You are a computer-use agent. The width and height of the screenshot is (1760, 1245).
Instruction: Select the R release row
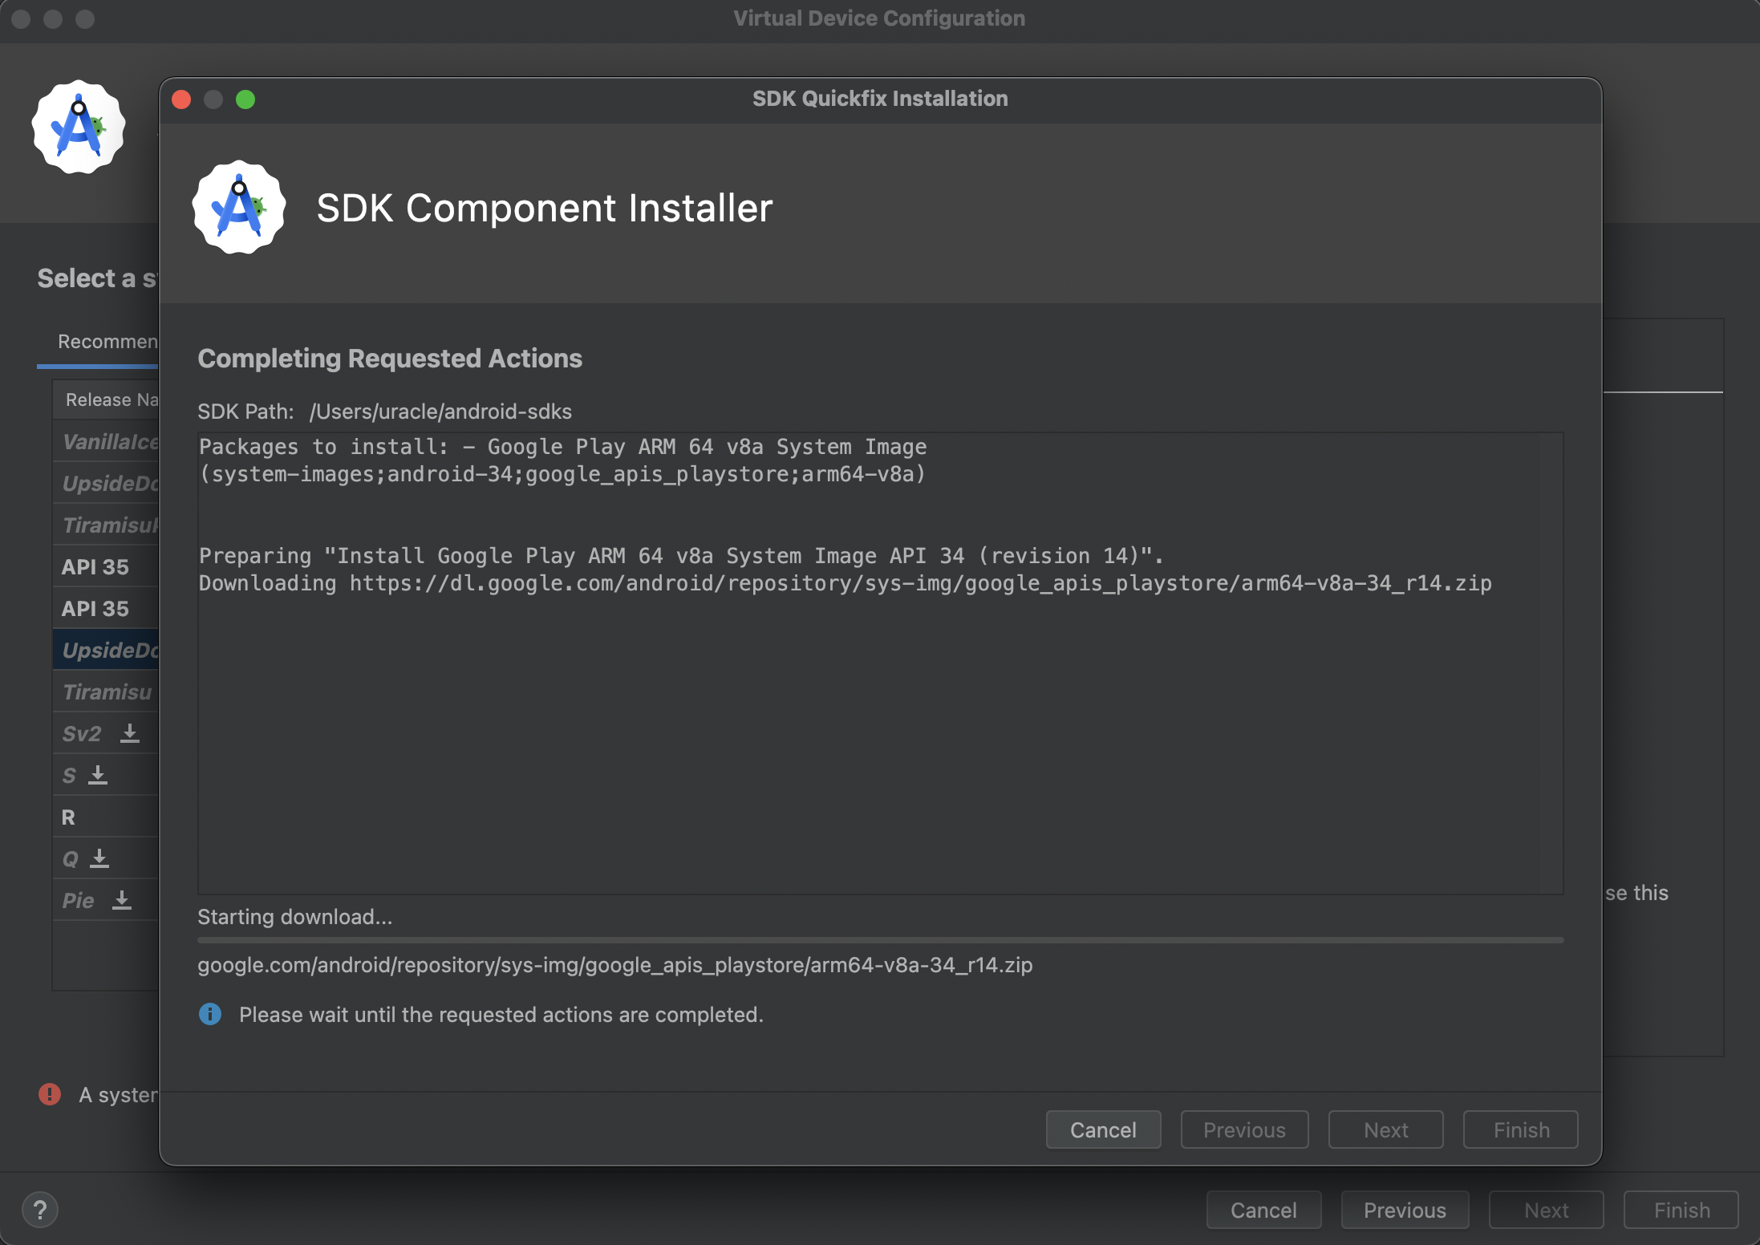(x=106, y=817)
